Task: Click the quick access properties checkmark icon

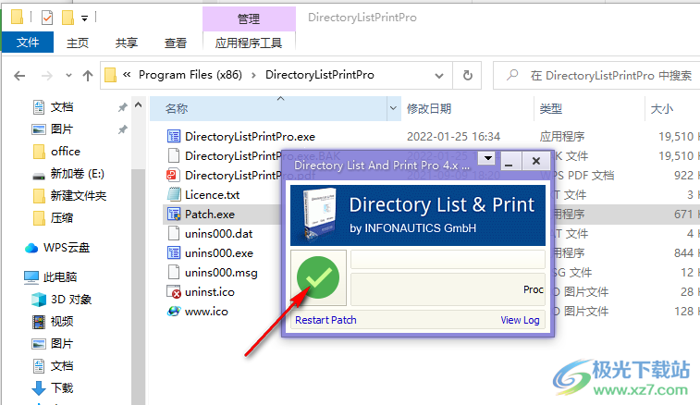Action: [47, 18]
